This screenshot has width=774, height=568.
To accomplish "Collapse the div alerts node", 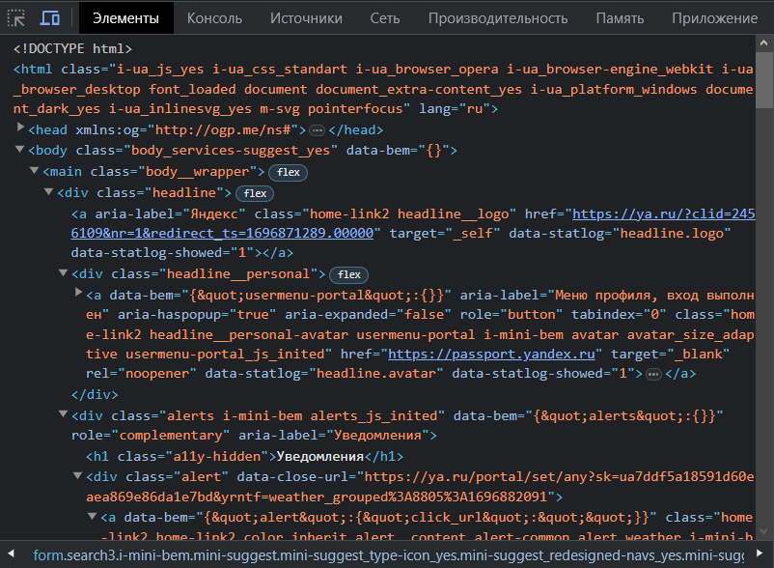I will 63,413.
